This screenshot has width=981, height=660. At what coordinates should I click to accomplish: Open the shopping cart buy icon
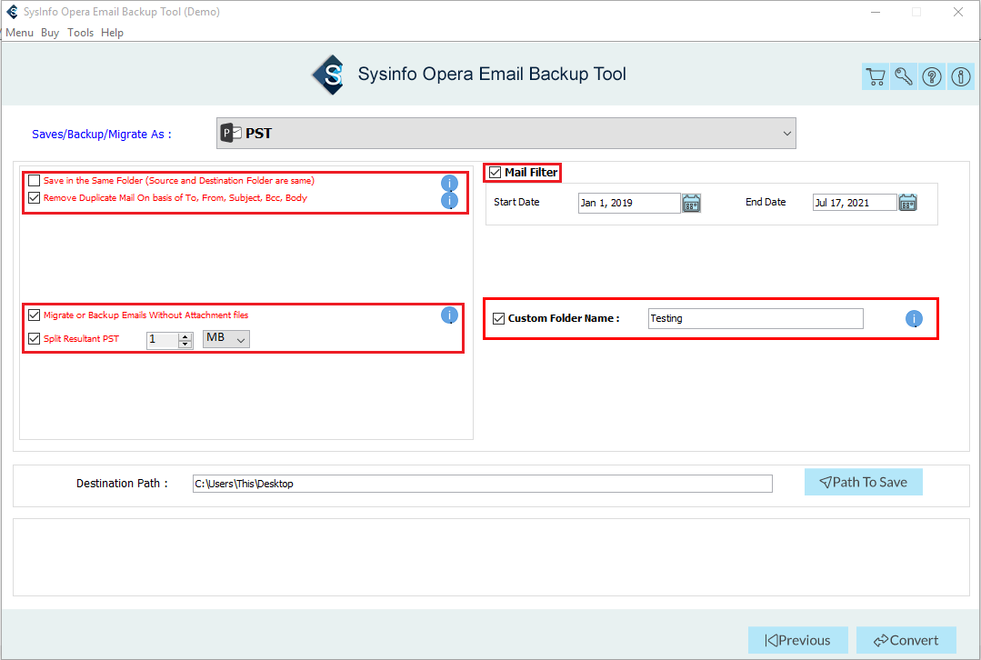tap(876, 76)
